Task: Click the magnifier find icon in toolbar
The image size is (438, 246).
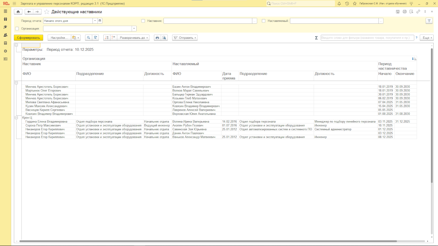Action: 89,38
